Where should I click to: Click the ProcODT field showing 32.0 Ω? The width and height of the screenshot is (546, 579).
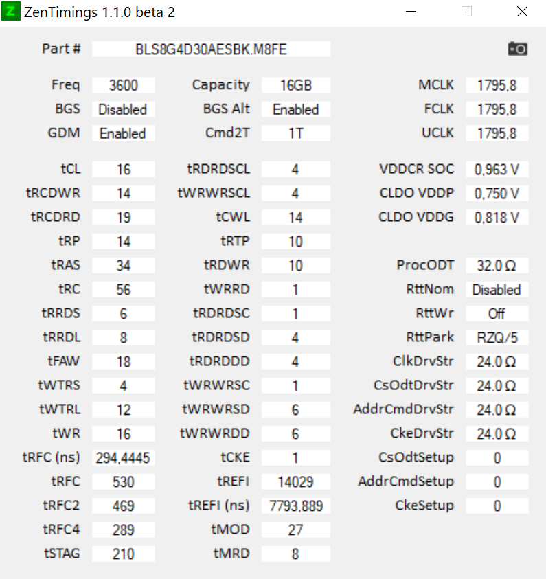point(497,265)
